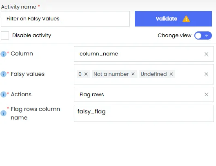216x166 pixels.
Task: Clear all Falsy values selections
Action: coord(206,74)
